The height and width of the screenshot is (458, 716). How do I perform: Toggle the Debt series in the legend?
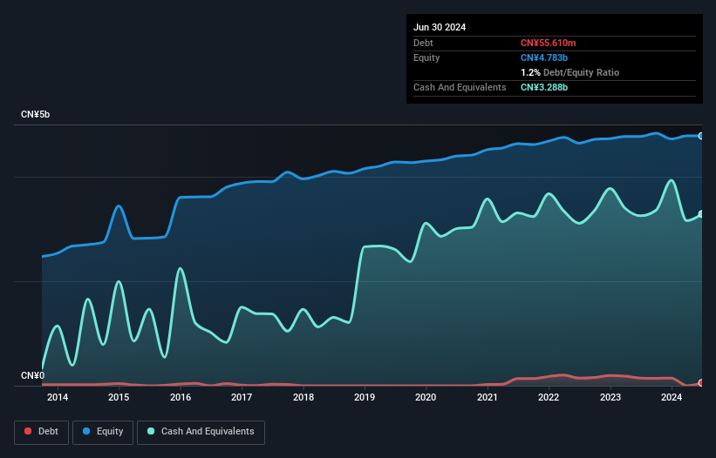[x=40, y=432]
